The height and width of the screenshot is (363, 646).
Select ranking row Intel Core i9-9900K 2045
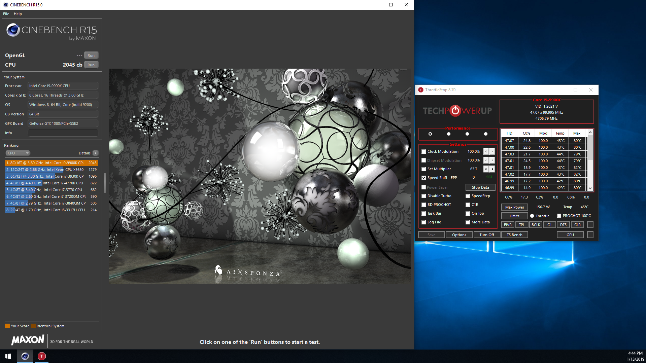point(52,163)
